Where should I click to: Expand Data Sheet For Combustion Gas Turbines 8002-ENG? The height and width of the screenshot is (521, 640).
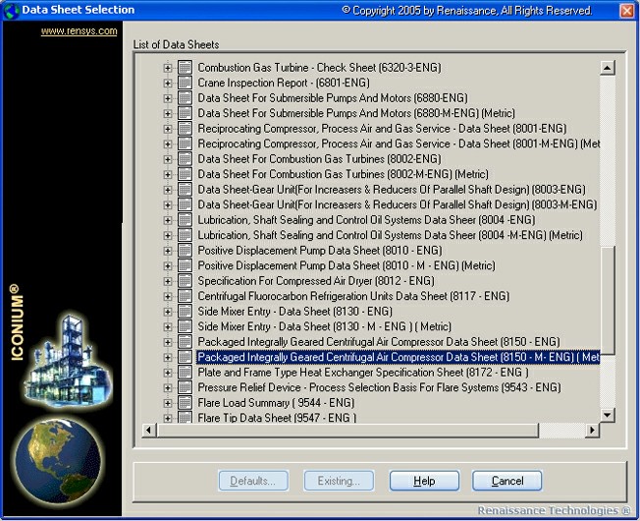click(167, 159)
